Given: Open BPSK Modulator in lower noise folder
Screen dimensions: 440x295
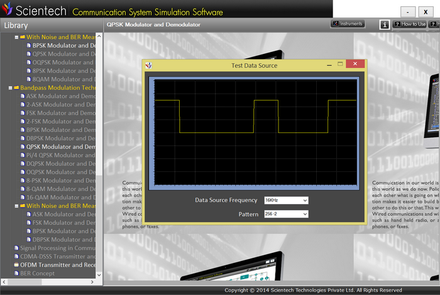Looking at the screenshot, I should pos(64,231).
